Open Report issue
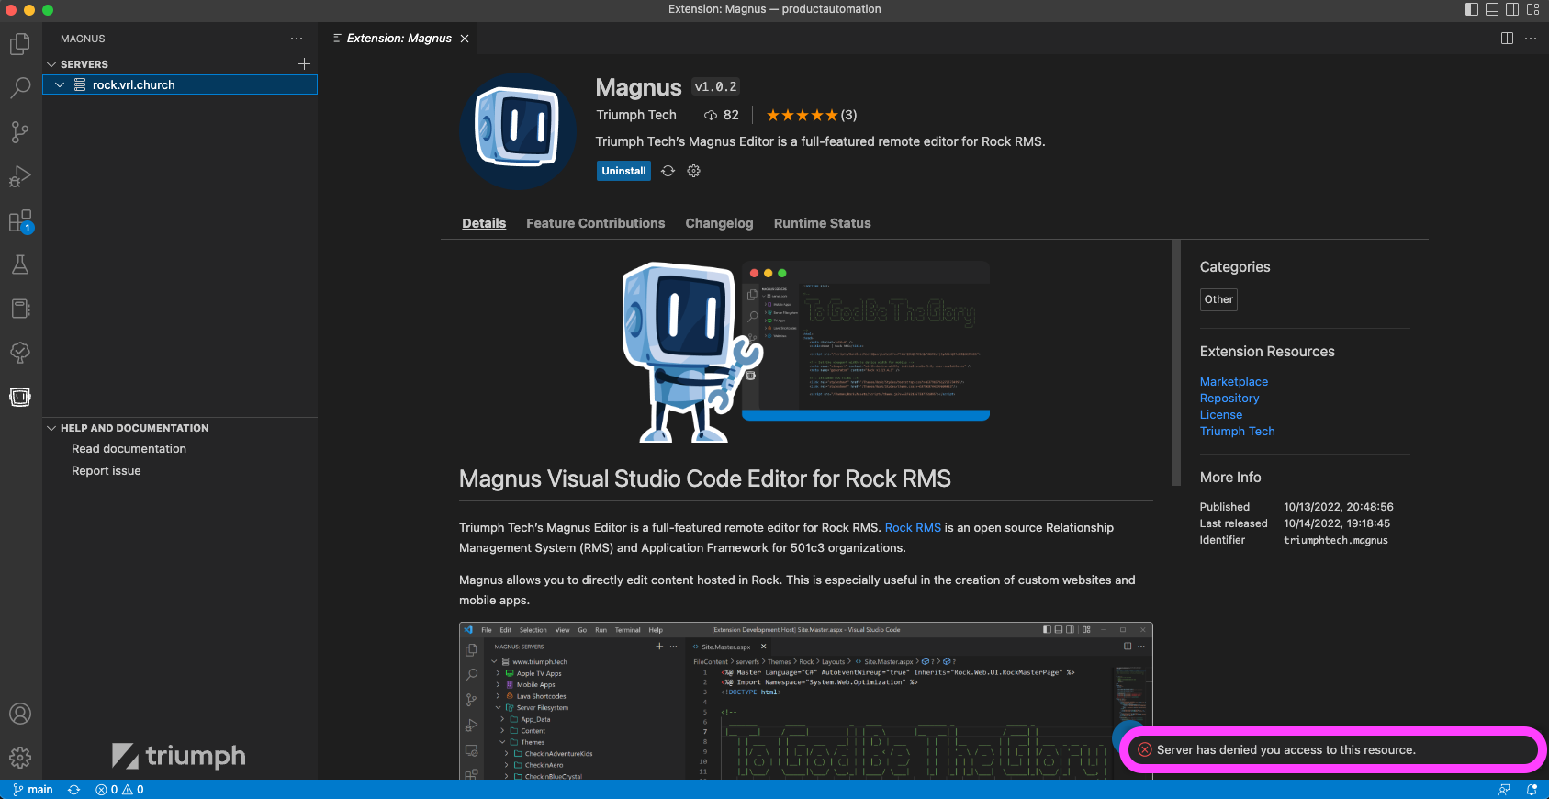 pos(107,471)
